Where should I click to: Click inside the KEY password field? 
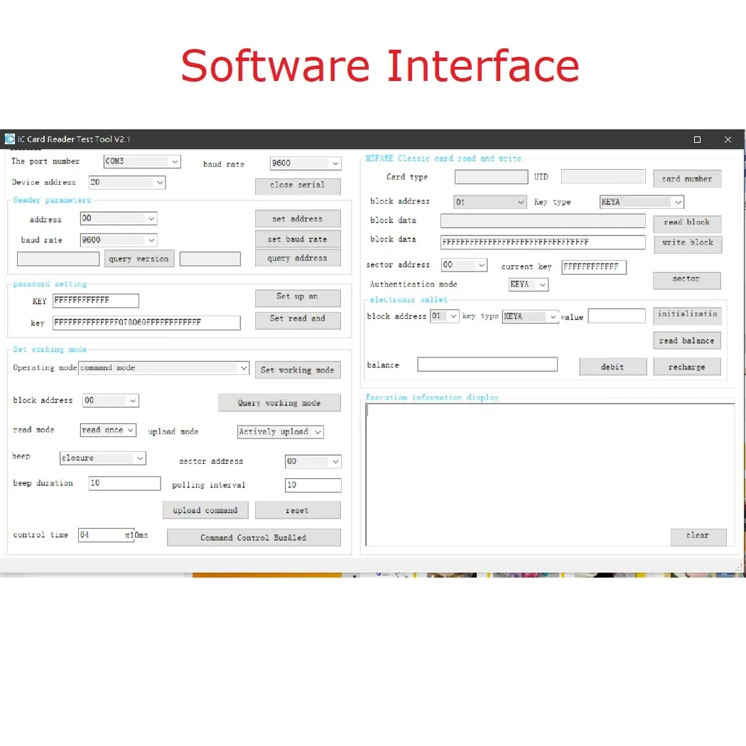point(96,301)
